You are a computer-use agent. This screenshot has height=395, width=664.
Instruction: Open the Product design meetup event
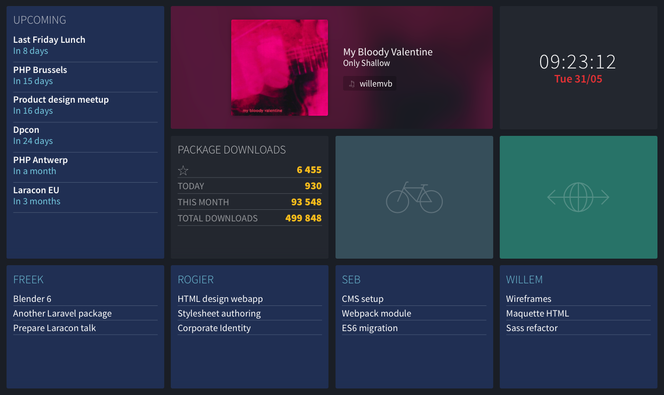(x=61, y=100)
